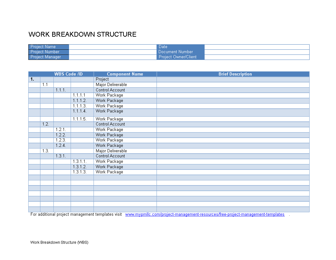Select the WBS code cell 1.3.
Viewport: 336px width, 260px height.
pyautogui.click(x=47, y=151)
